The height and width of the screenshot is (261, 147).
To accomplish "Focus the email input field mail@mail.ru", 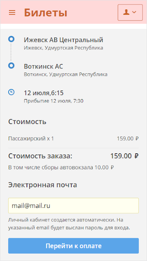I will point(73,206).
